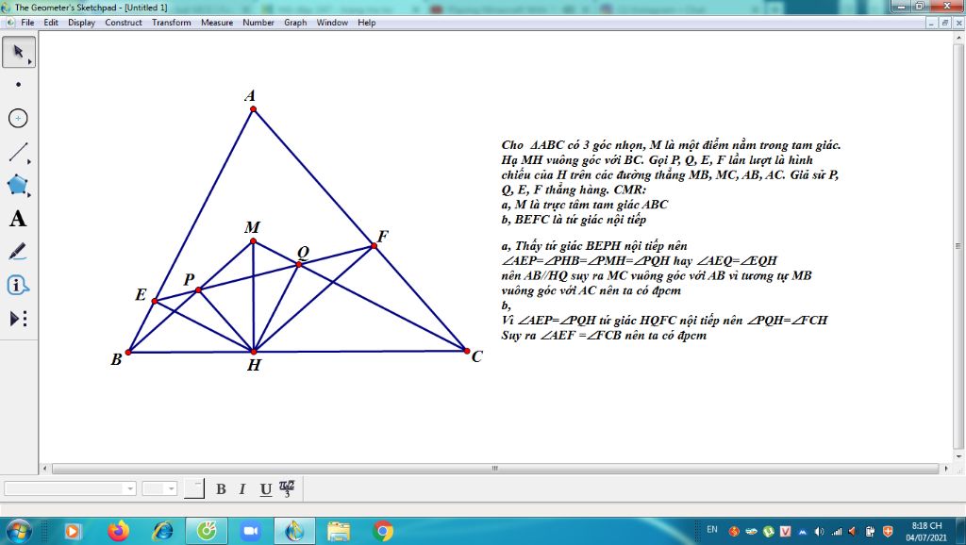Image resolution: width=966 pixels, height=545 pixels.
Task: Open the Help menu
Action: [x=367, y=23]
